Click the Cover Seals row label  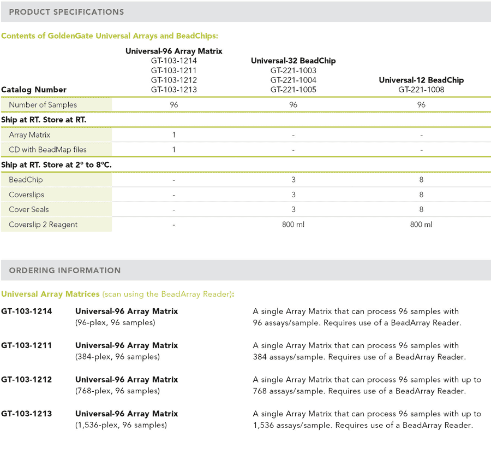coord(28,209)
